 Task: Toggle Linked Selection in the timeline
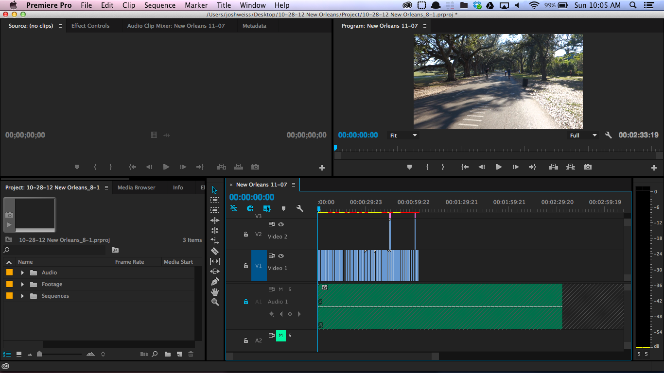click(267, 208)
